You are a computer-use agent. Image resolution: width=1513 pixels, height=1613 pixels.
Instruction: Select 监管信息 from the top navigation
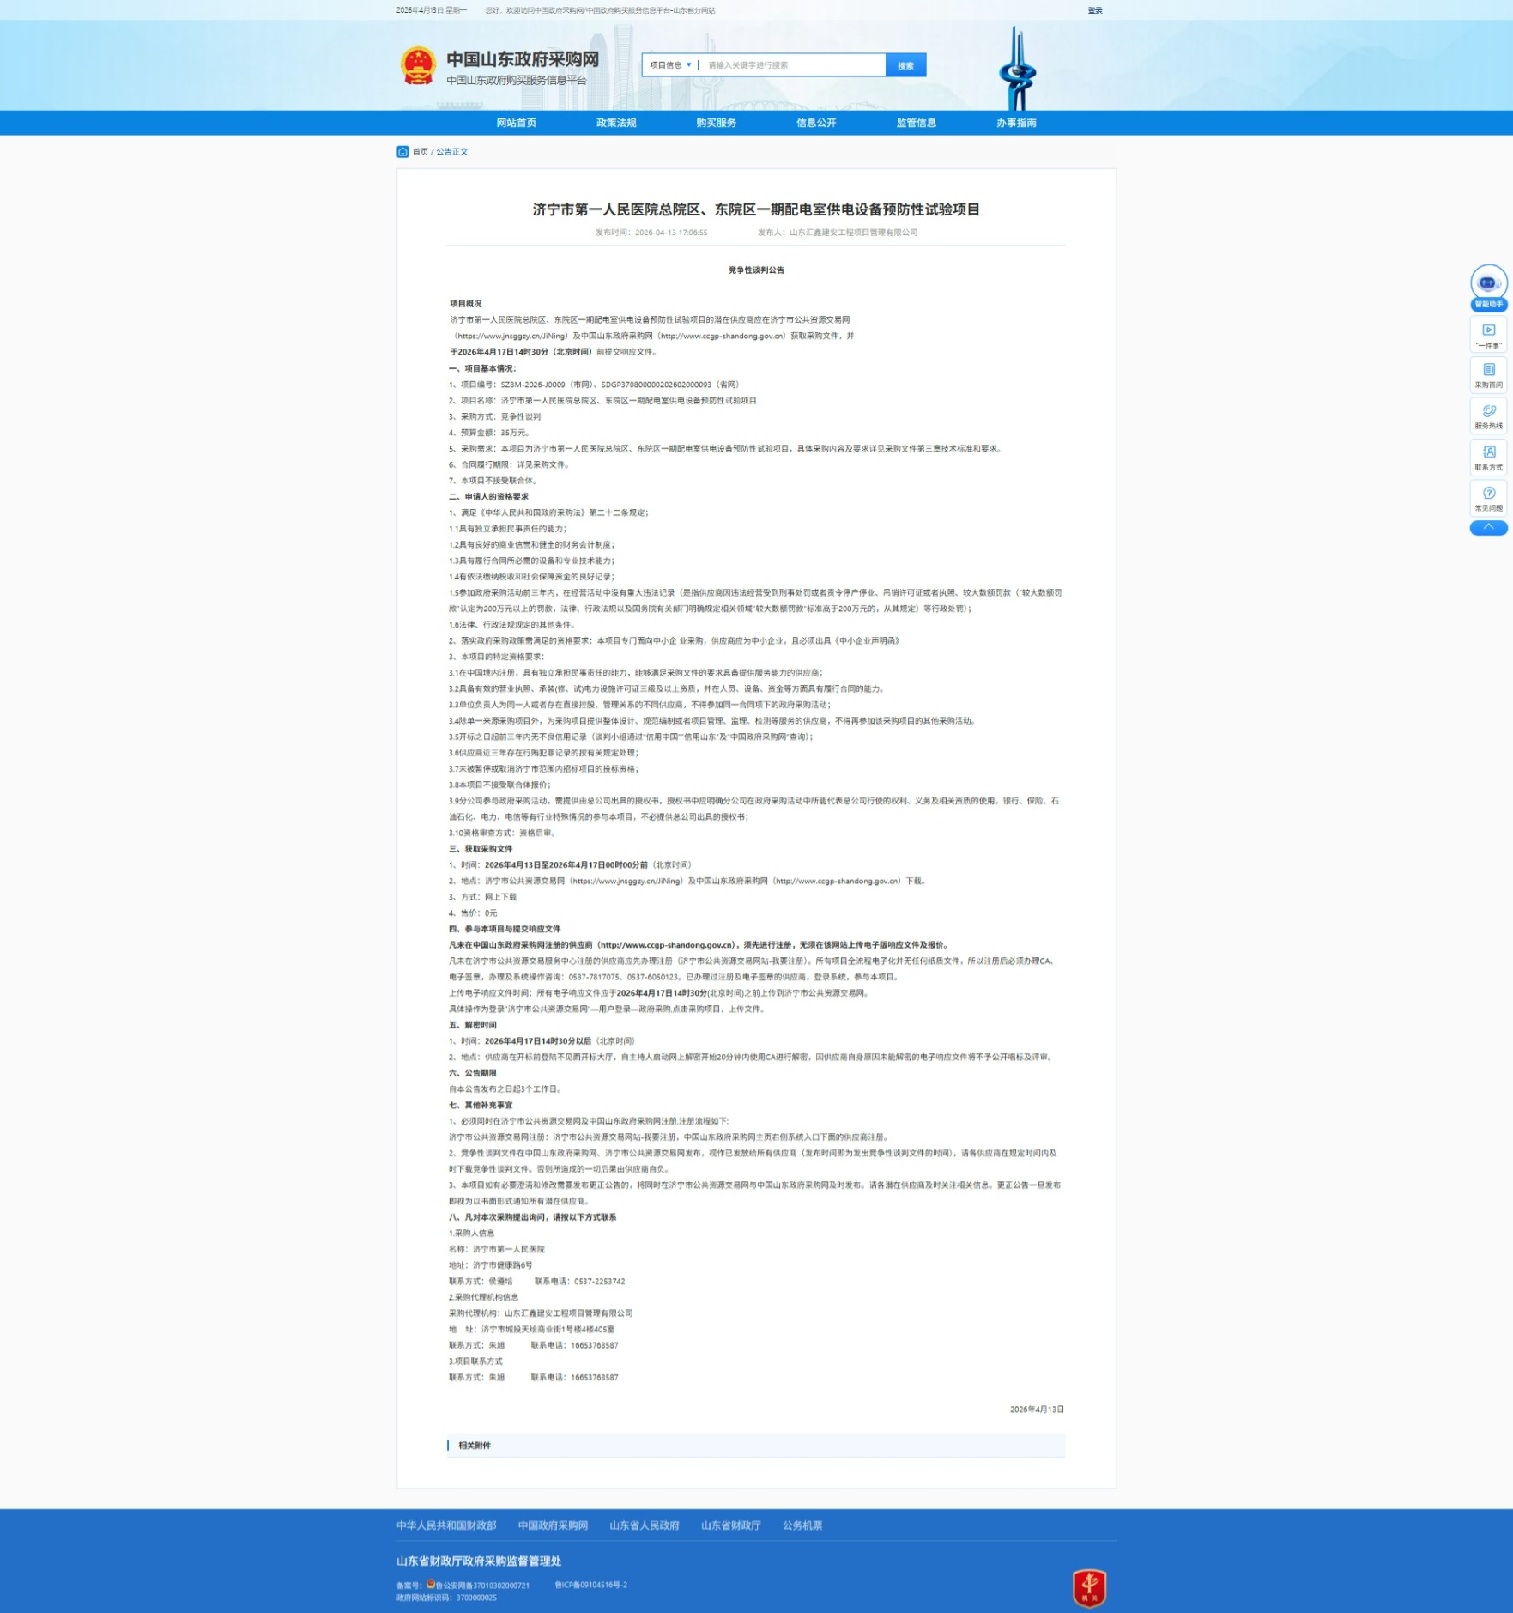pos(916,123)
